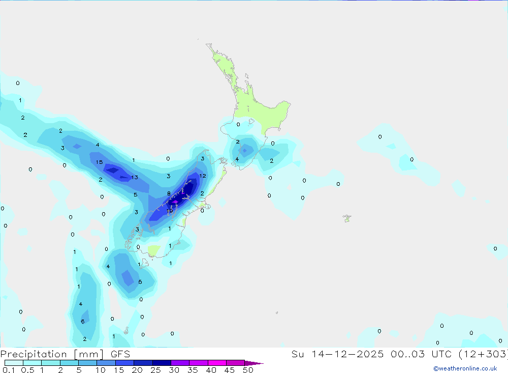Image resolution: width=508 pixels, height=373 pixels.
Task: Click legend label '10'
Action: click(x=100, y=370)
